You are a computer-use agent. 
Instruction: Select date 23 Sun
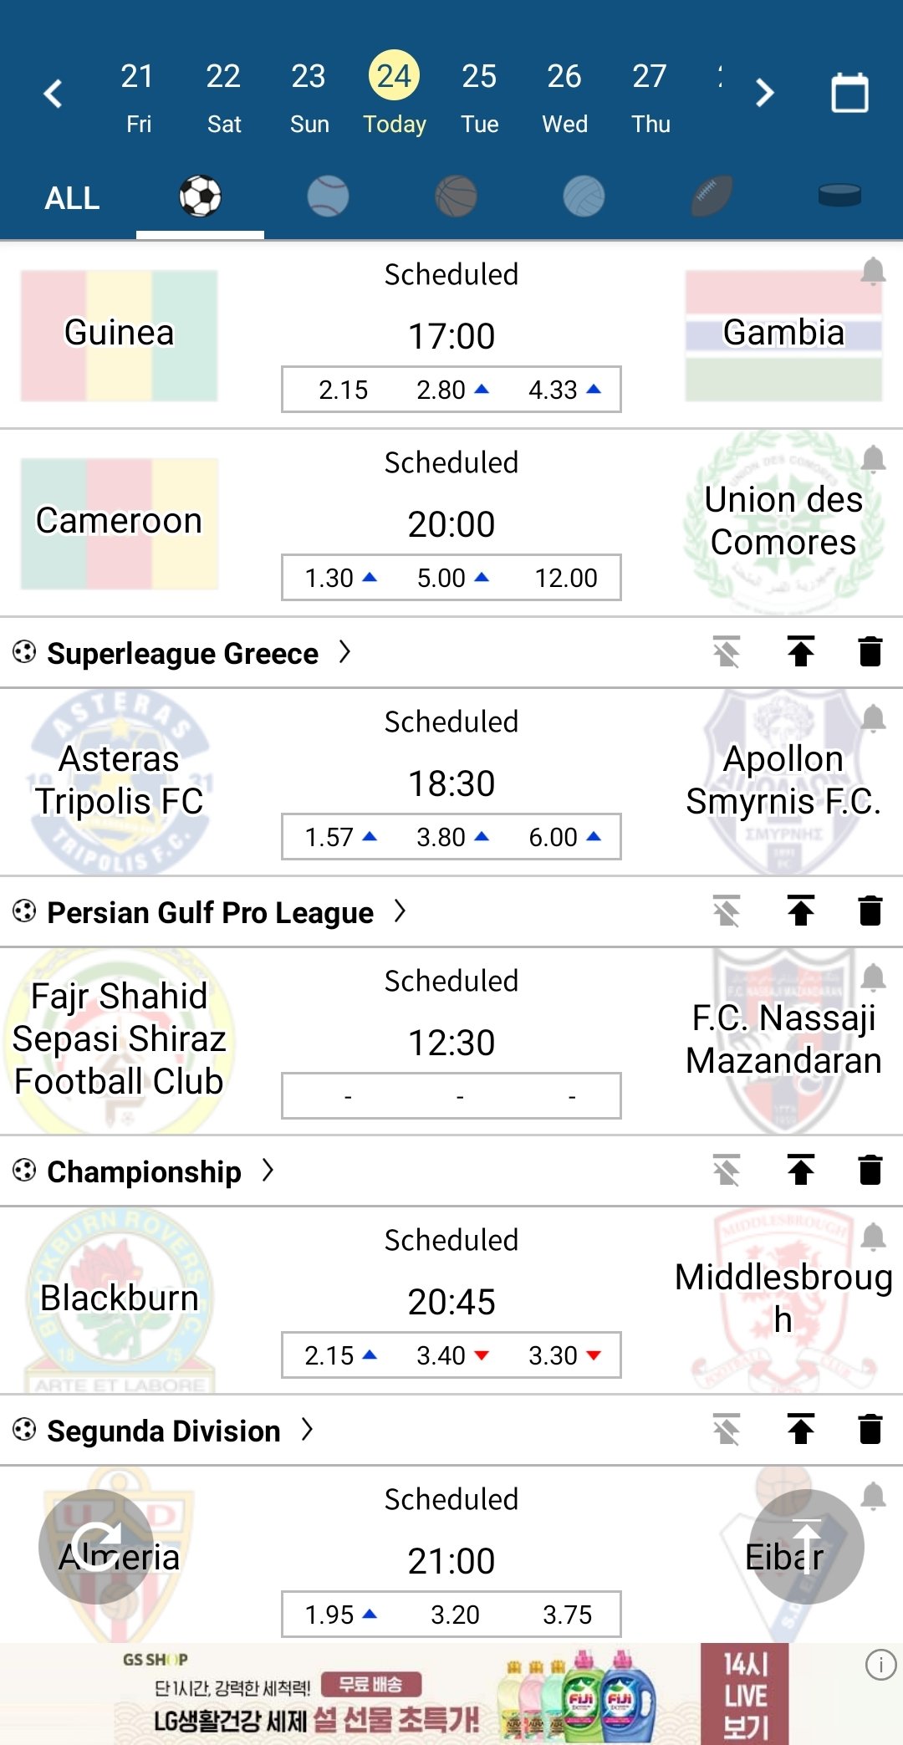[x=309, y=98]
